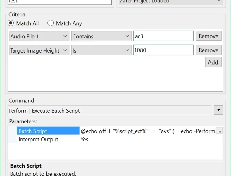Select the Batch Script parameter row
231x176 pixels.
33,131
